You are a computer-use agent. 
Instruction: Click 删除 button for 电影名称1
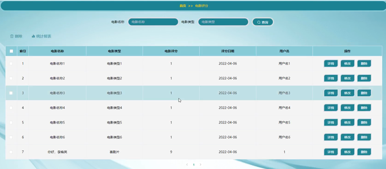364,63
